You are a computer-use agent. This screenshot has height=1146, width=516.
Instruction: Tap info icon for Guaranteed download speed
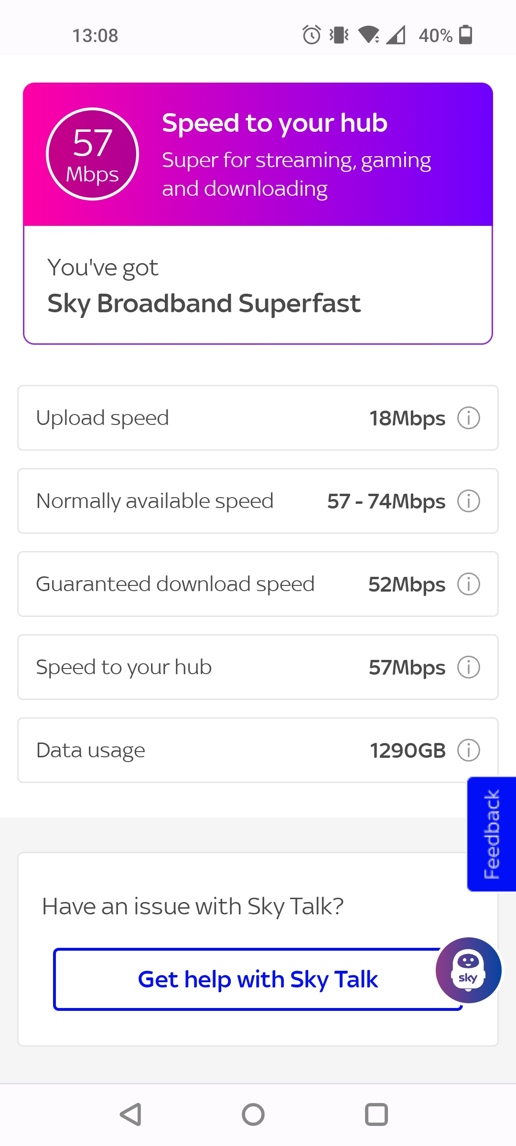click(x=468, y=584)
